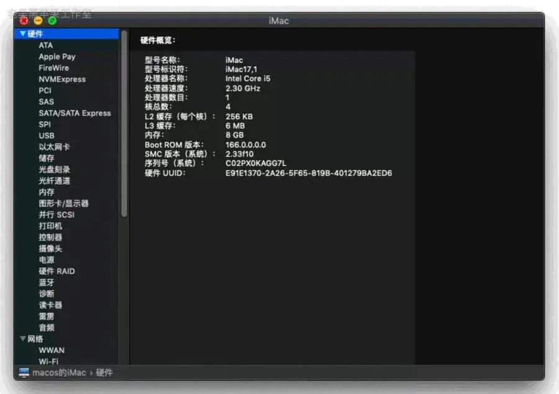Open the 雷雳 section
Screen dimensions: 559x394
click(47, 316)
